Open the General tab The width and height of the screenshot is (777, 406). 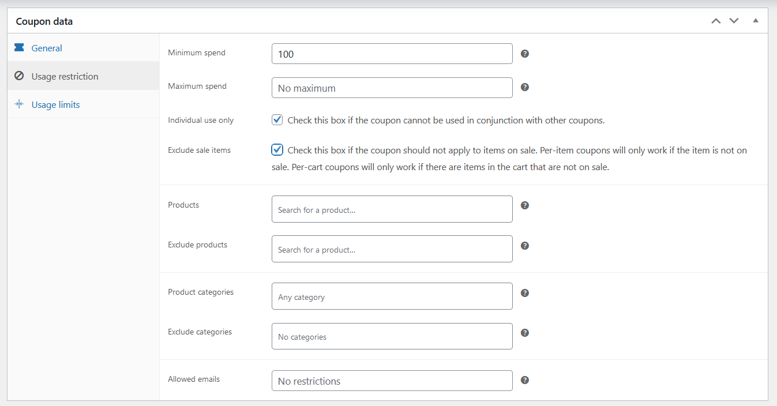pos(83,48)
